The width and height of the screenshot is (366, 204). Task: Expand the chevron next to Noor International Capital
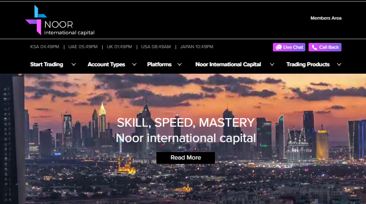click(272, 65)
